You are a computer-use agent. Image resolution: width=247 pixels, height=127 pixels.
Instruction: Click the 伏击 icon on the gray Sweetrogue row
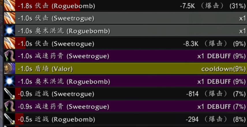(10, 18)
